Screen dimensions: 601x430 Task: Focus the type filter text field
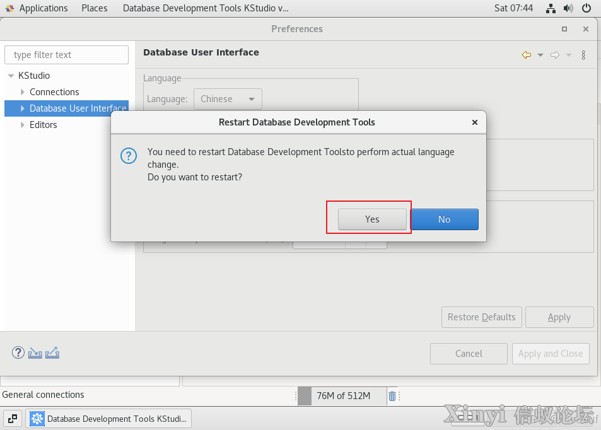click(66, 55)
